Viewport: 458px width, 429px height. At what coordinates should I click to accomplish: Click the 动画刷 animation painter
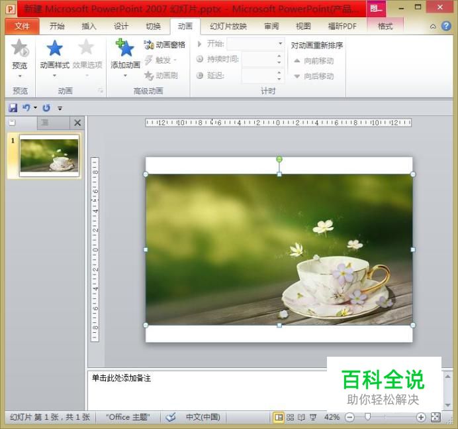click(161, 76)
